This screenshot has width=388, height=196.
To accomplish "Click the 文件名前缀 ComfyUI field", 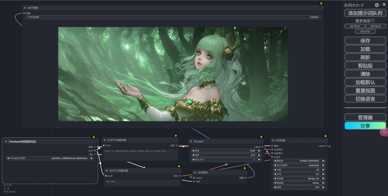I will pos(173,17).
